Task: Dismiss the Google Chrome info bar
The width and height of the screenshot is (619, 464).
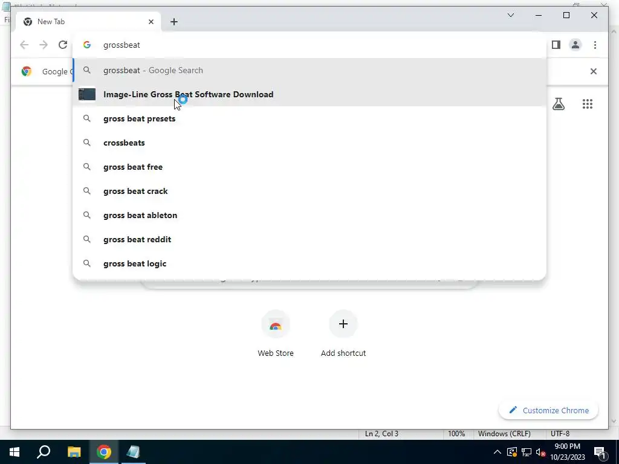Action: (594, 71)
